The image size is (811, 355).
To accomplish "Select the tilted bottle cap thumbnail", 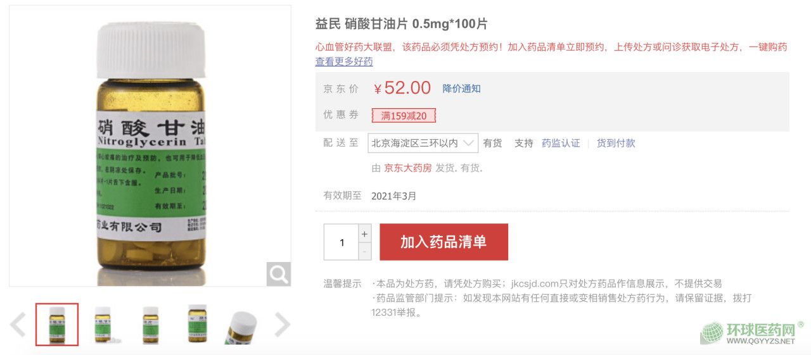I will click(x=242, y=326).
